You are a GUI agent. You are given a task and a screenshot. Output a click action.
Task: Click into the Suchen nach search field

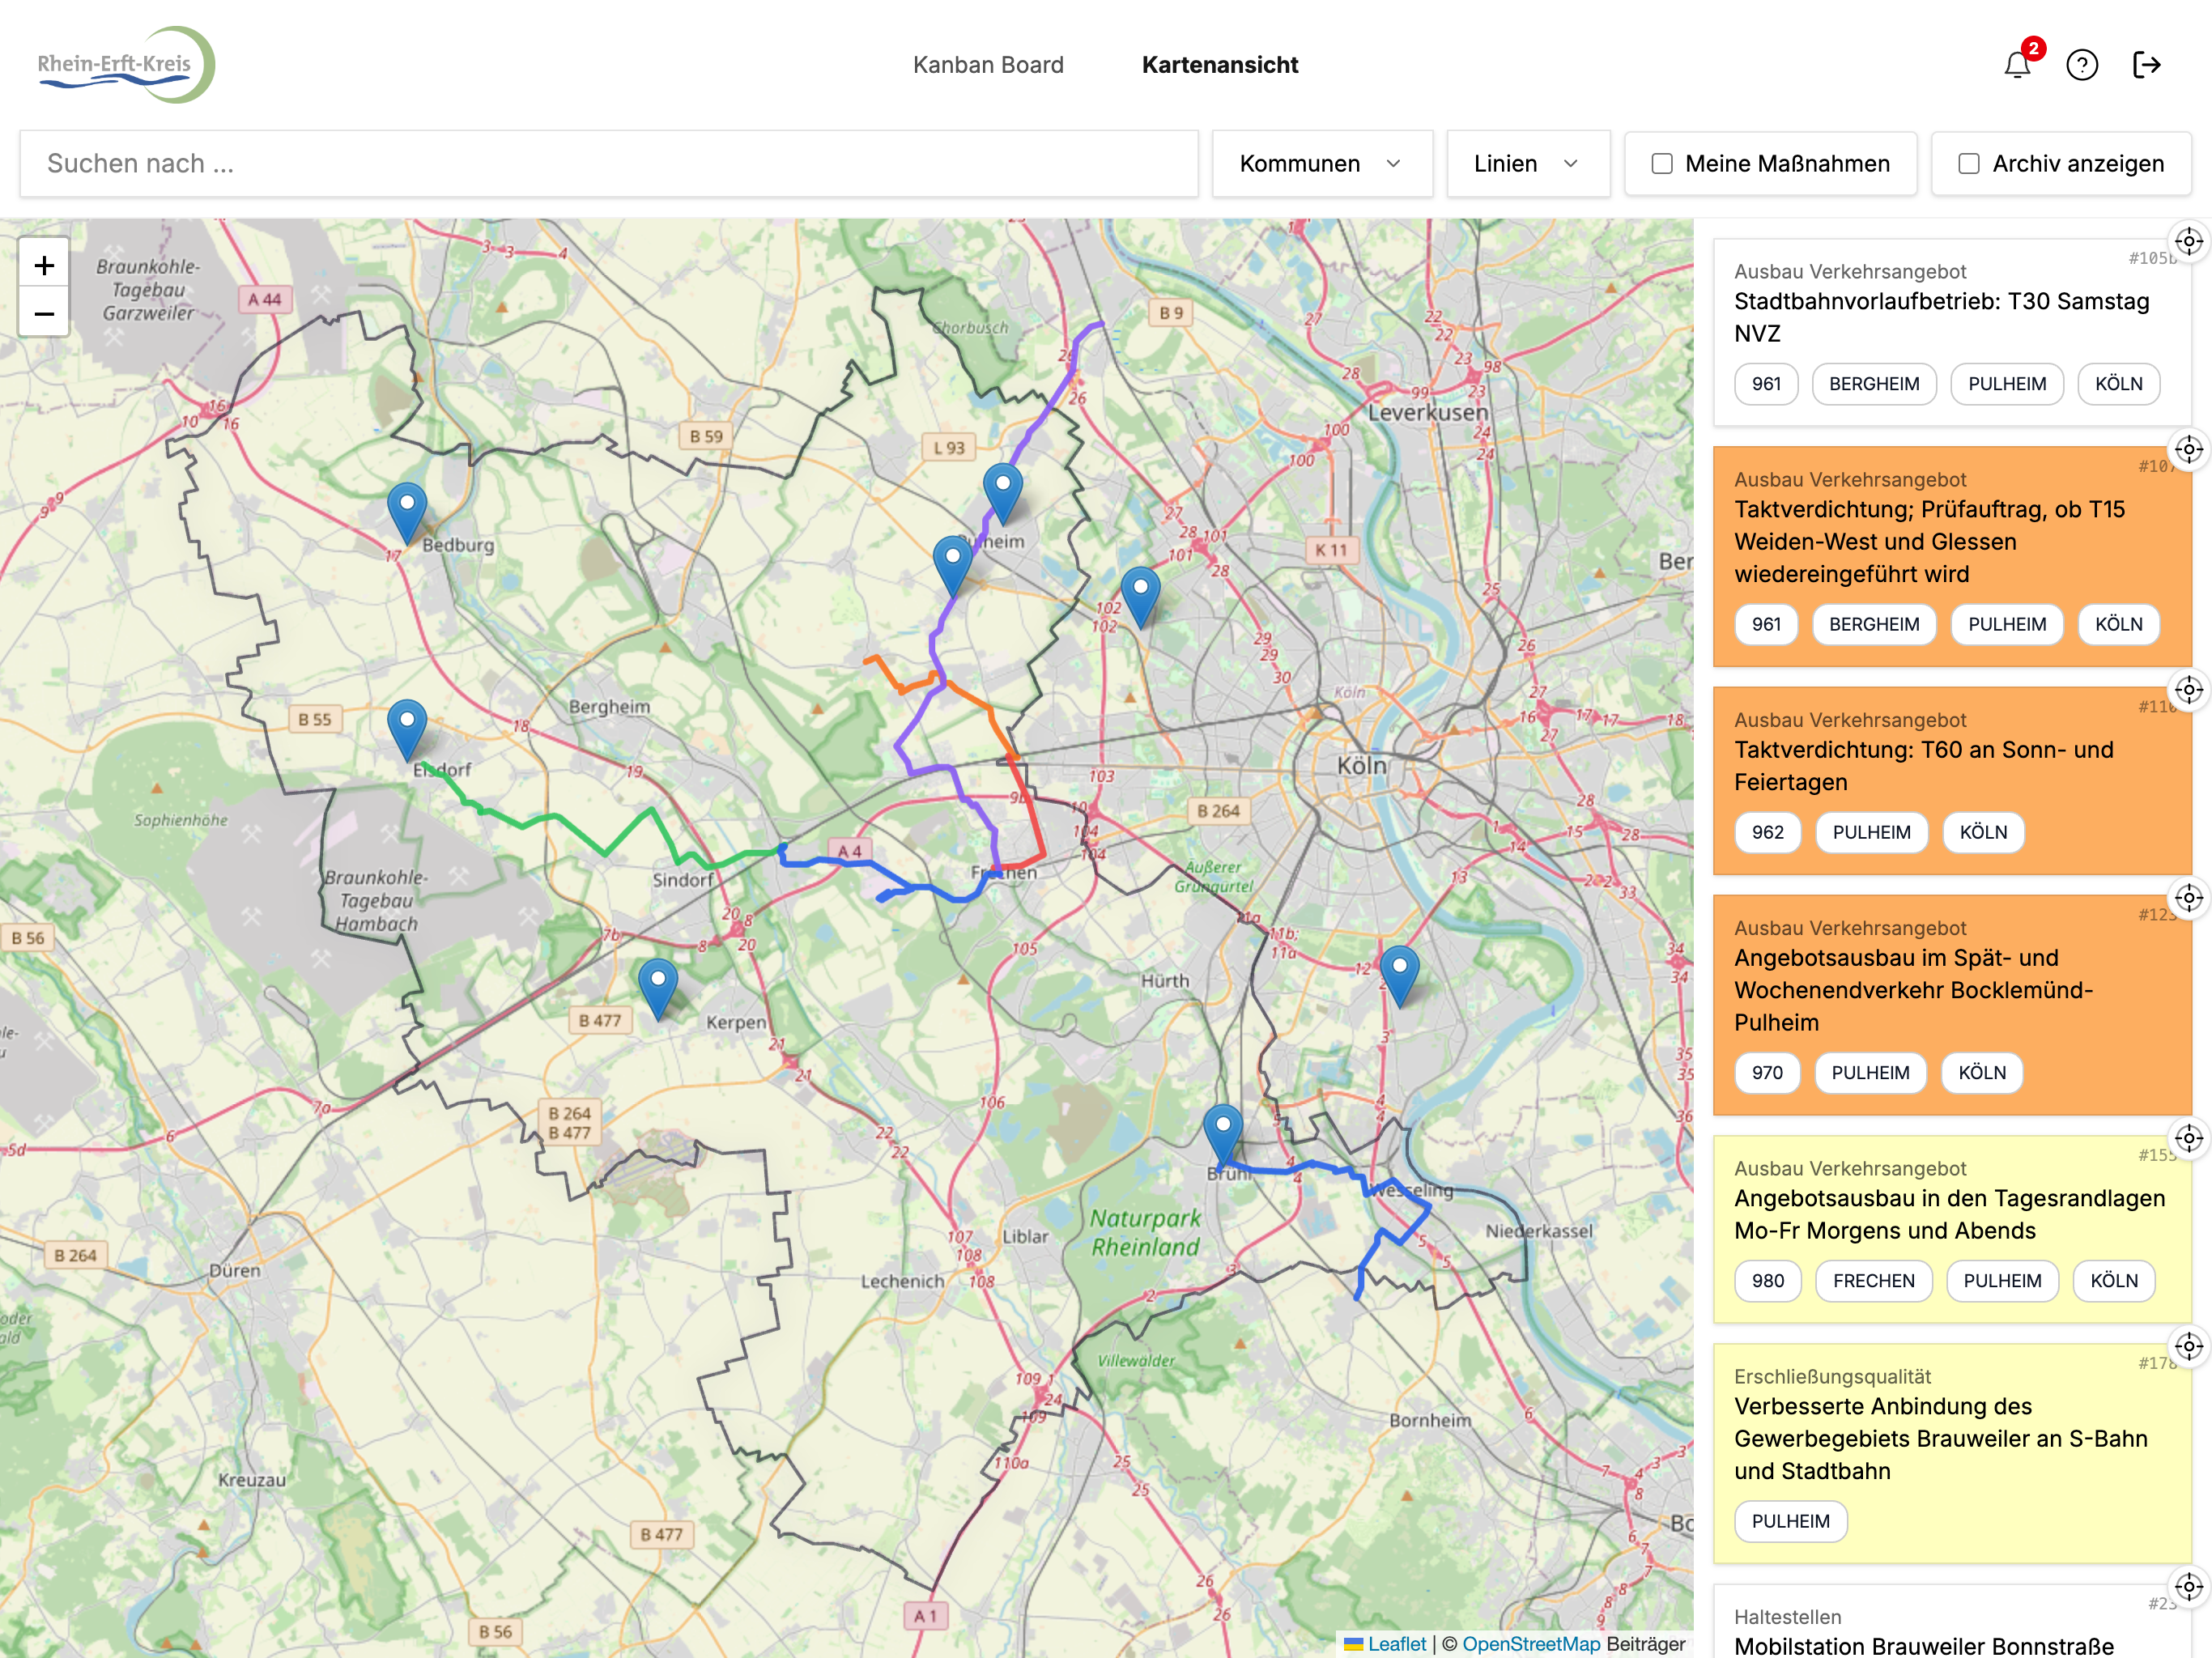tap(608, 164)
